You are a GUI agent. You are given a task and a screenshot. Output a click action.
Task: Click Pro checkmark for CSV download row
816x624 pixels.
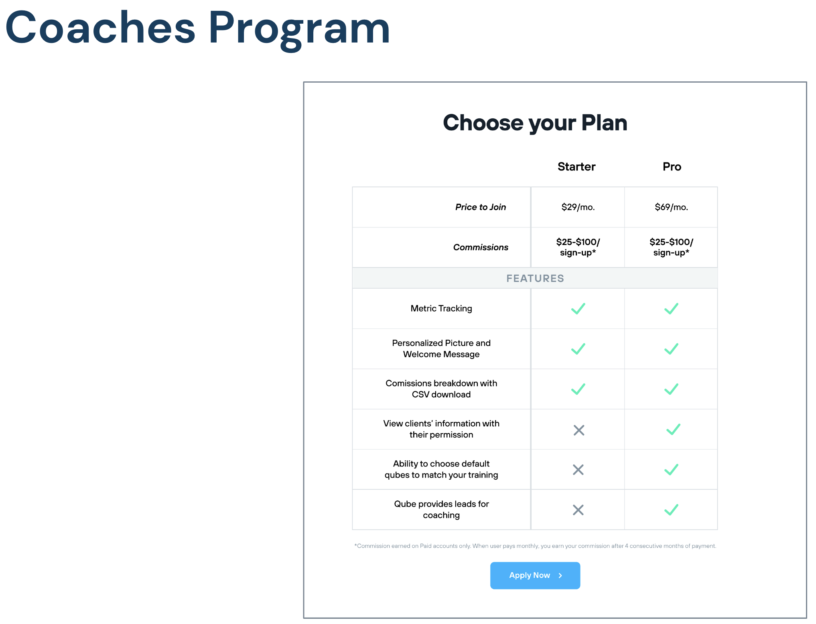(671, 389)
